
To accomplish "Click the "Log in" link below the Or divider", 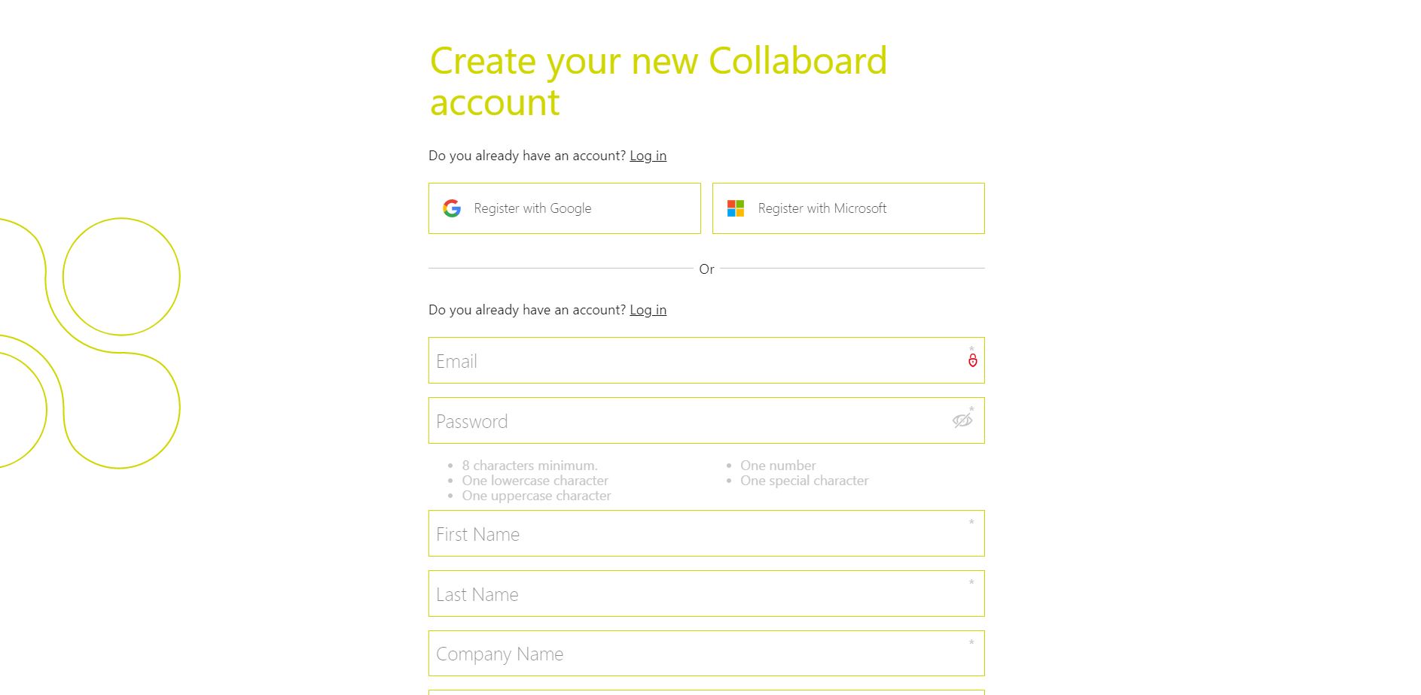I will [x=648, y=309].
